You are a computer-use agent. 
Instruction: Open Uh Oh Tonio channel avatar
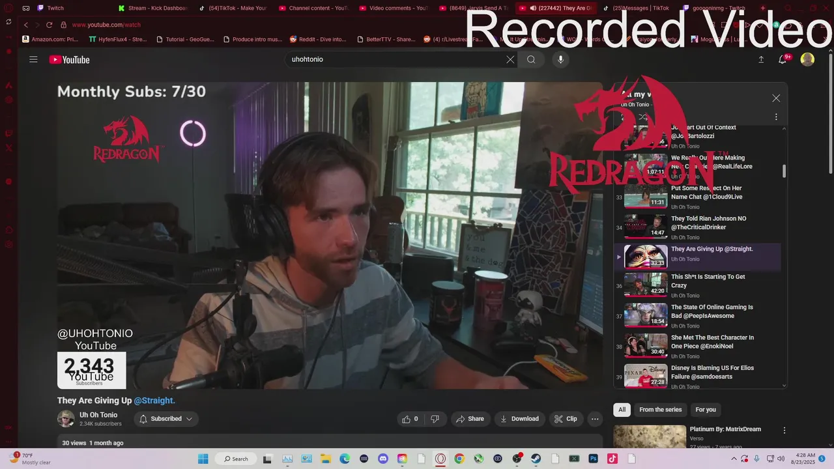pos(66,419)
